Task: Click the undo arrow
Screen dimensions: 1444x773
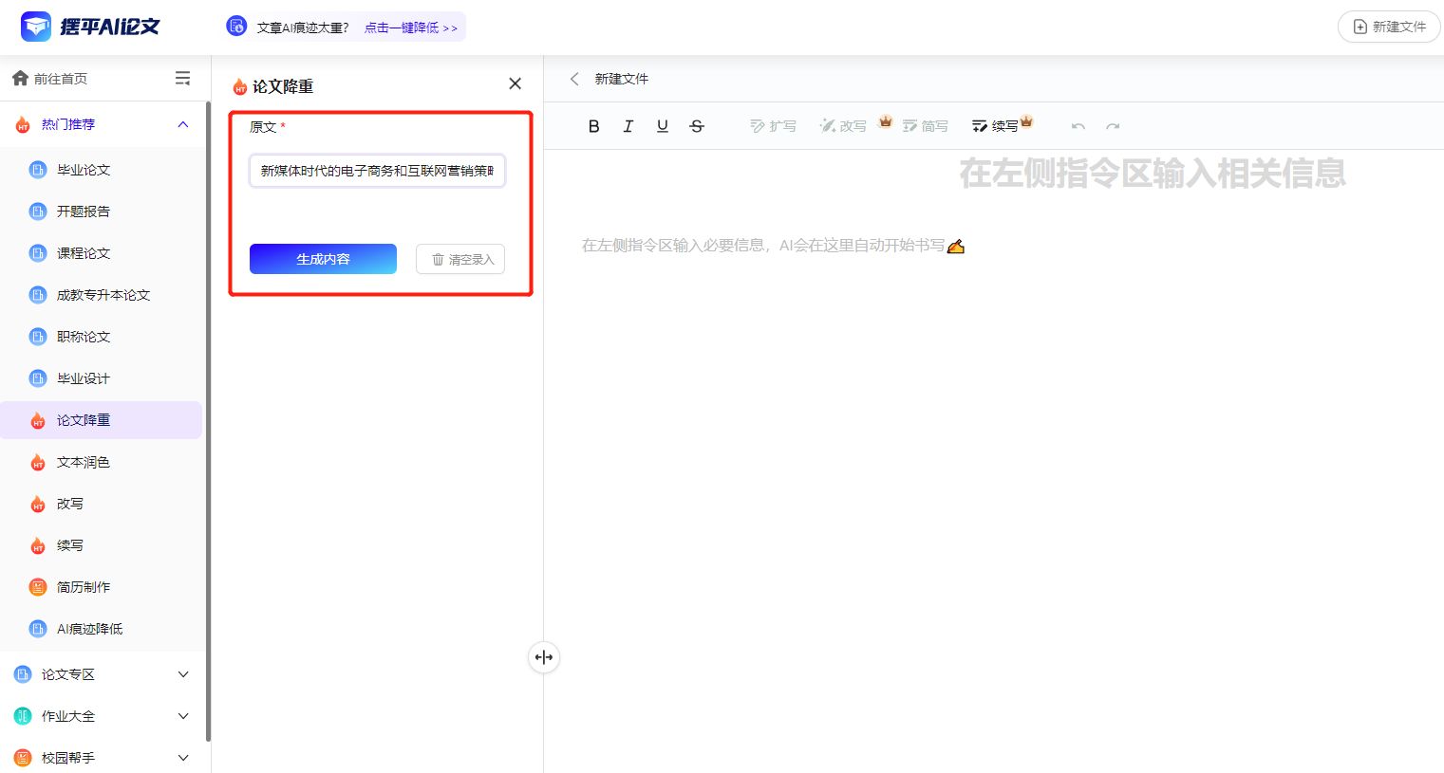Action: [x=1078, y=125]
